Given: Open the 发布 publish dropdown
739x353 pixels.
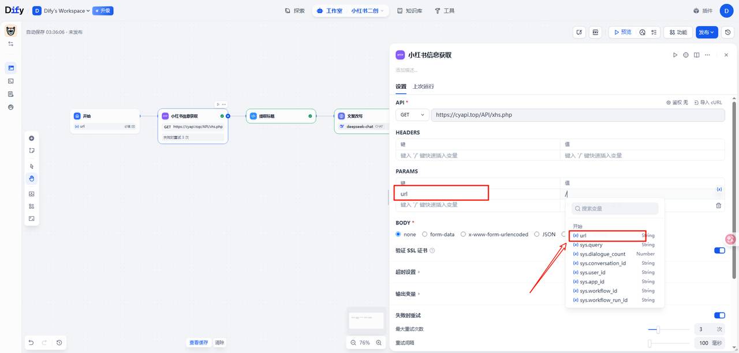Looking at the screenshot, I should click(707, 32).
